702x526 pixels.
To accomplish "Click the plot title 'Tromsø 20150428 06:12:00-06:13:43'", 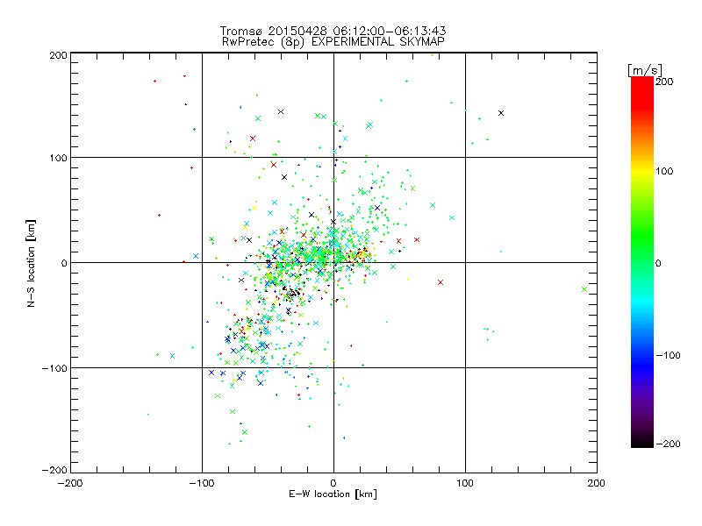I will tap(333, 31).
